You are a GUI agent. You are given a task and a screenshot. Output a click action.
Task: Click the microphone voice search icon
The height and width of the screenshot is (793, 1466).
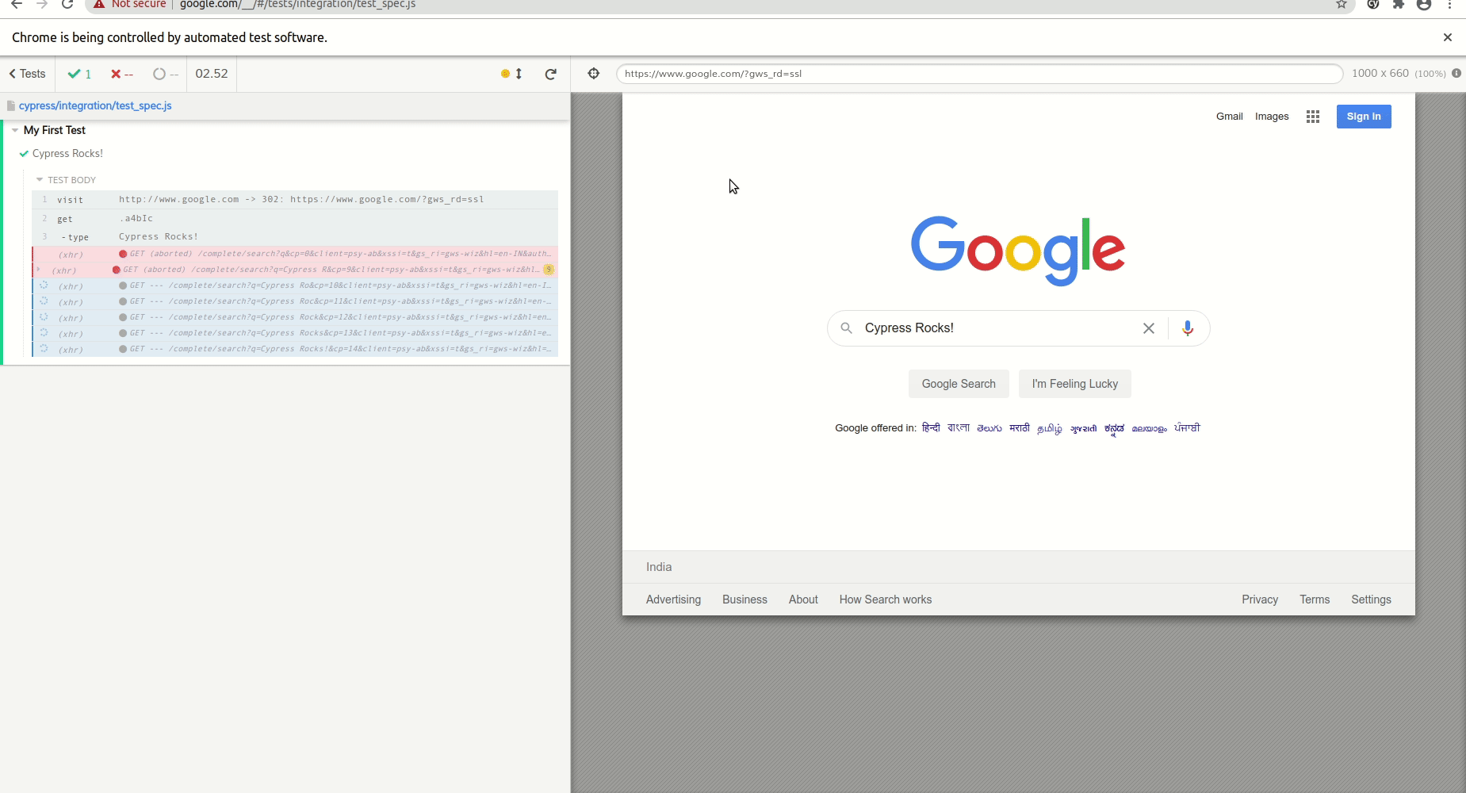(x=1187, y=328)
